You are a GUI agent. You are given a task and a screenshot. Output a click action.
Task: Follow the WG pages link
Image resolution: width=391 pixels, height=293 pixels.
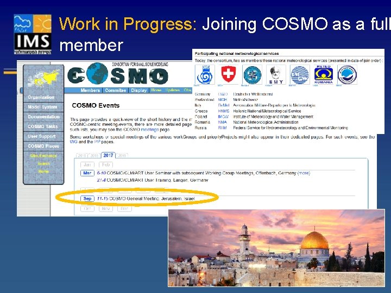coord(73,142)
